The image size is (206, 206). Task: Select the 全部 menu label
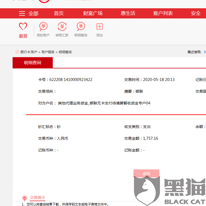pos(33,13)
